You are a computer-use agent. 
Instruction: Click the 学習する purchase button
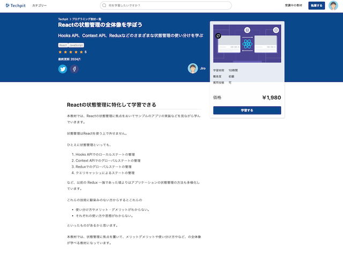point(247,110)
